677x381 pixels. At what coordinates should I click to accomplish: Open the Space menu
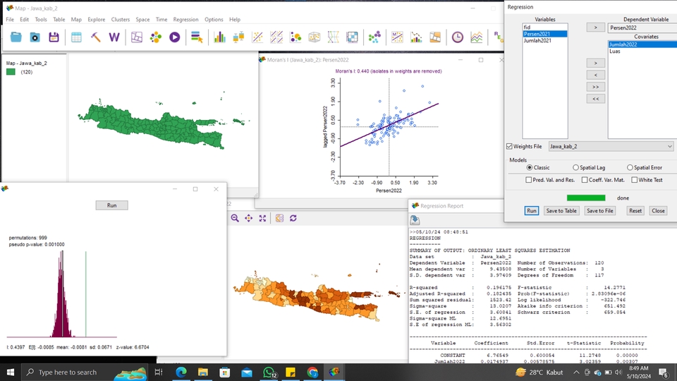(x=142, y=20)
